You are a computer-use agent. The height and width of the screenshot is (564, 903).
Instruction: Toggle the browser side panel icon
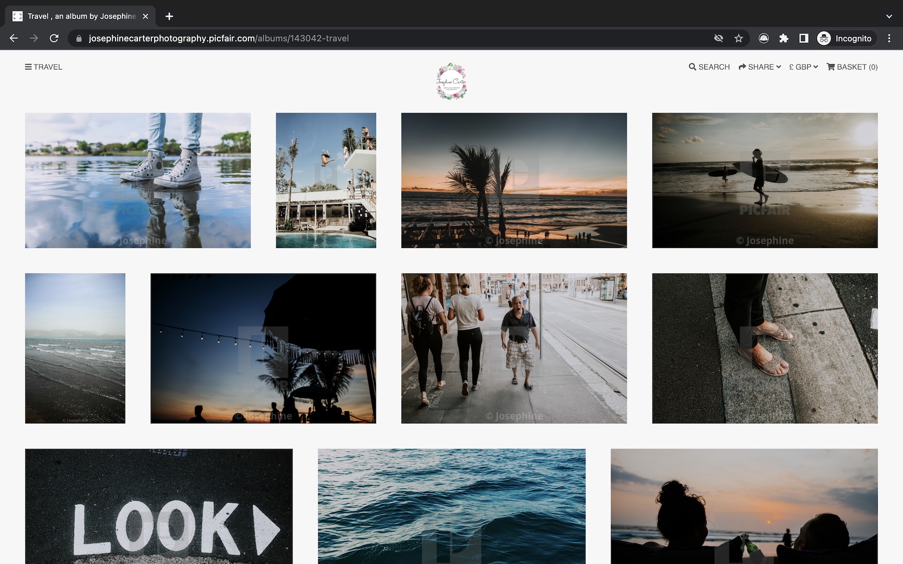(804, 38)
